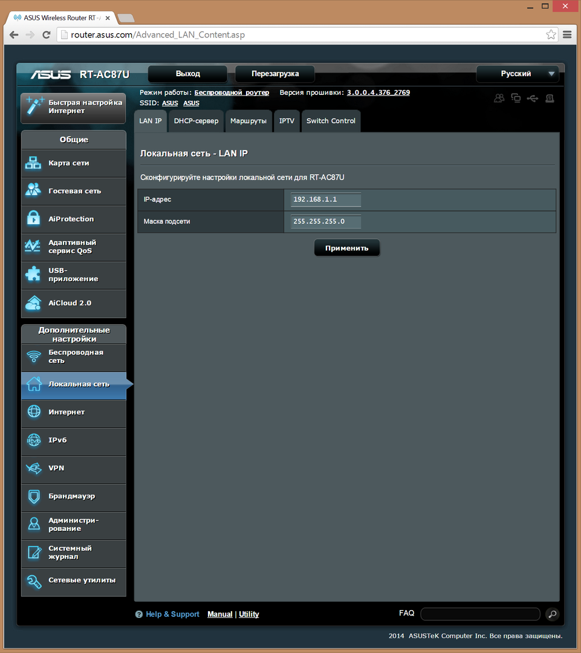Open the Chrome menu button
The height and width of the screenshot is (653, 581).
[x=567, y=34]
